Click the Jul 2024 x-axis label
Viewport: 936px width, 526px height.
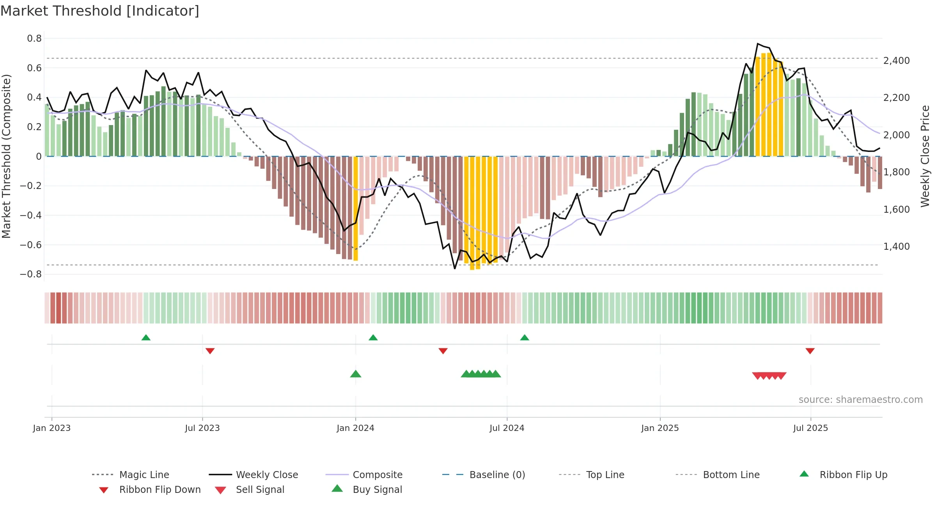pyautogui.click(x=507, y=428)
